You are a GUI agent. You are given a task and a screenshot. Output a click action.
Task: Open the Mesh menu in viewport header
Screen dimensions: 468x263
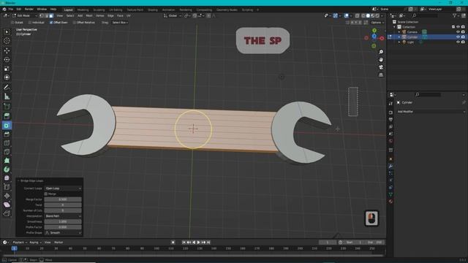coord(89,15)
